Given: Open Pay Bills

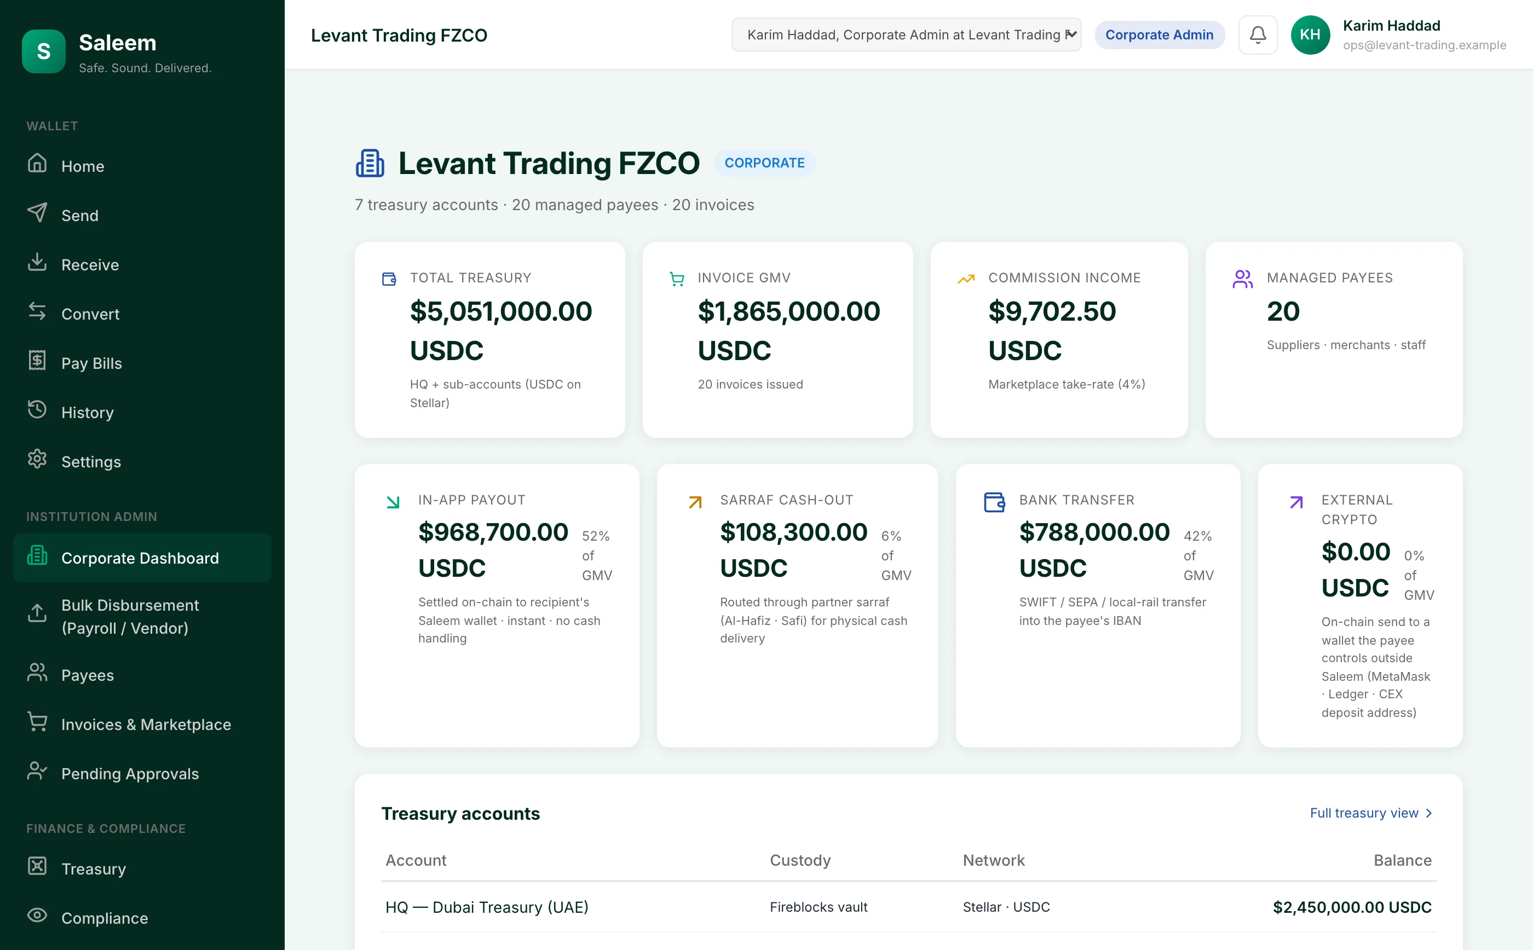Looking at the screenshot, I should (x=142, y=363).
